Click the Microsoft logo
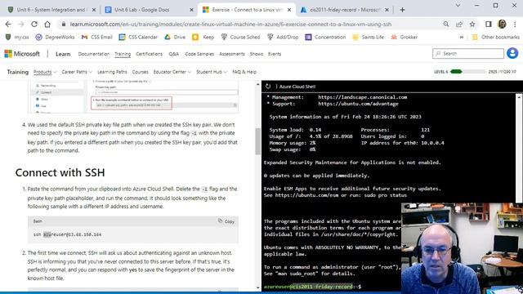Viewport: 523px width, 294px height. click(22, 54)
